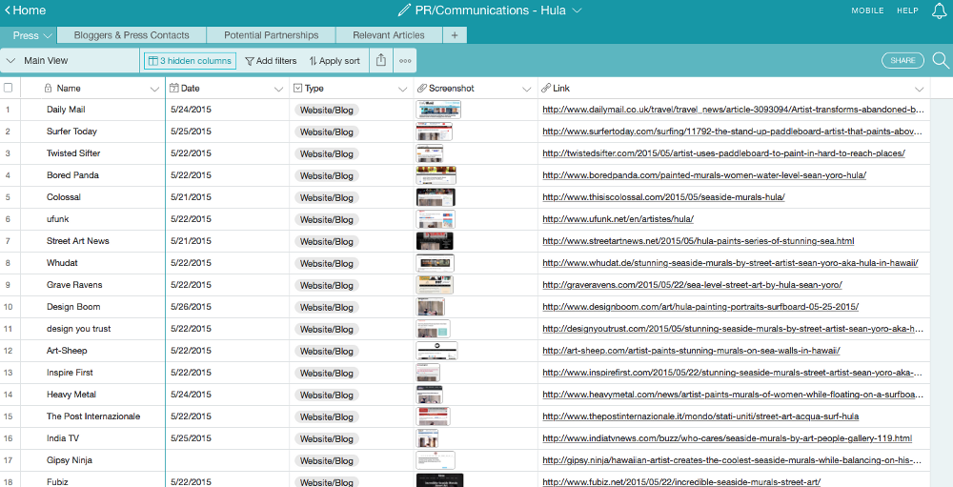
Task: Go back to Home
Action: pos(25,10)
